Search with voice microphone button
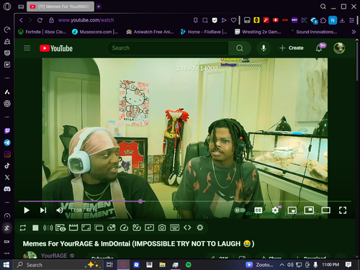This screenshot has height=270, width=360. [x=264, y=48]
